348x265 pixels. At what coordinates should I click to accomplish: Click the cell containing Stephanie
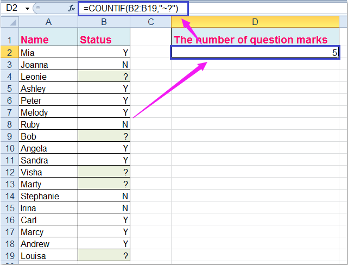(48, 196)
